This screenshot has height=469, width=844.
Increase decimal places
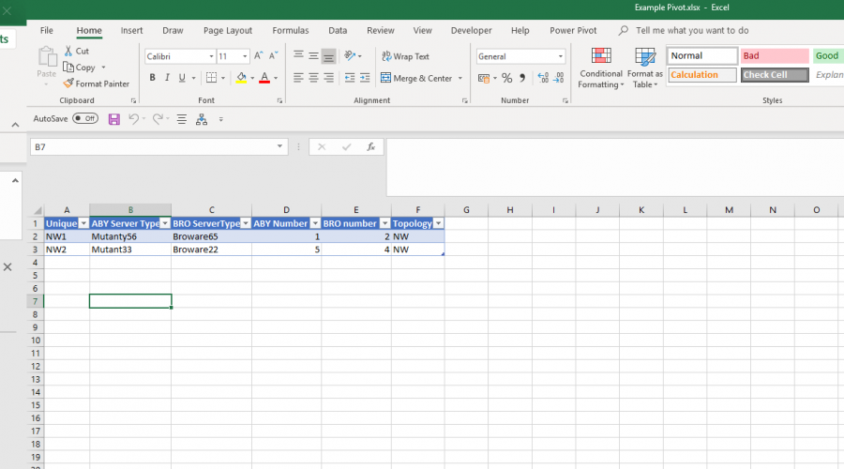click(x=543, y=78)
